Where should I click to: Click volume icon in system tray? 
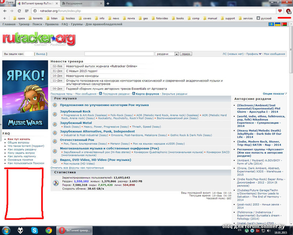coord(268,231)
